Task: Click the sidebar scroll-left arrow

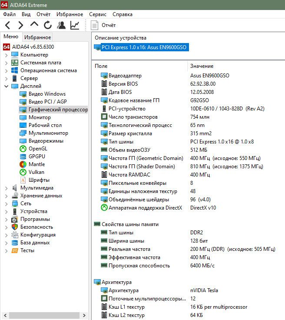Action: (5, 315)
